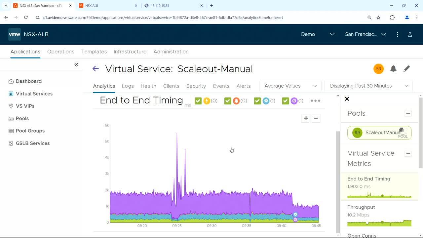Open the Demo tenant dropdown
The image size is (423, 238).
point(318,34)
